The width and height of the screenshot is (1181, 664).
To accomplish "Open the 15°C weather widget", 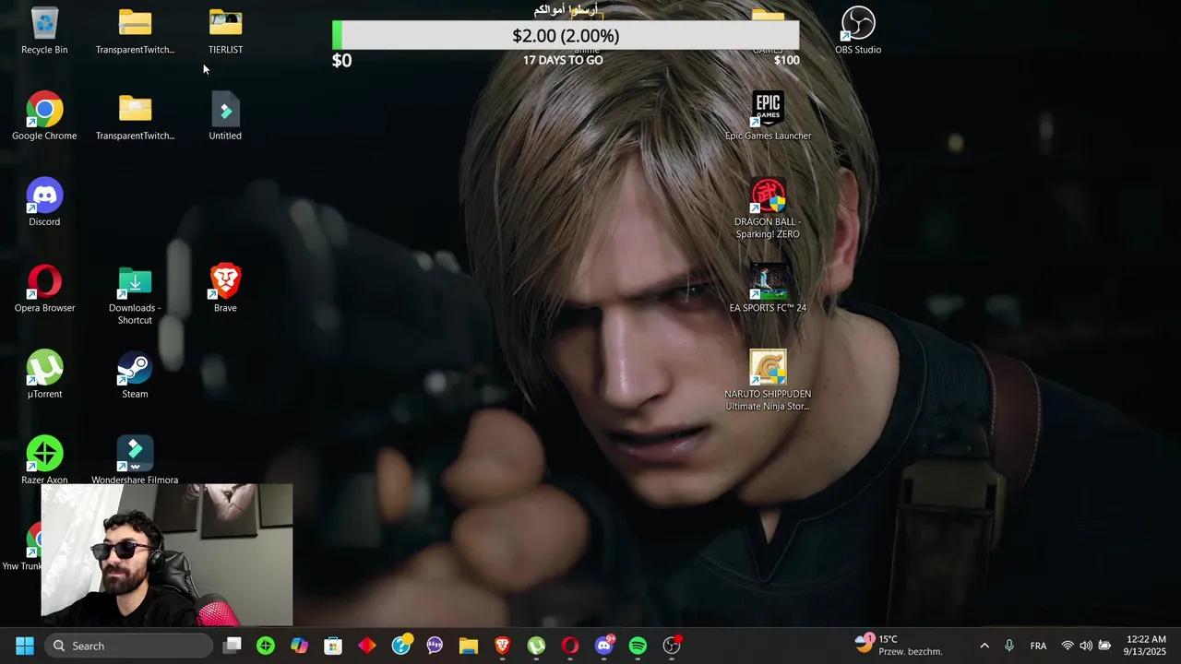I will (897, 646).
